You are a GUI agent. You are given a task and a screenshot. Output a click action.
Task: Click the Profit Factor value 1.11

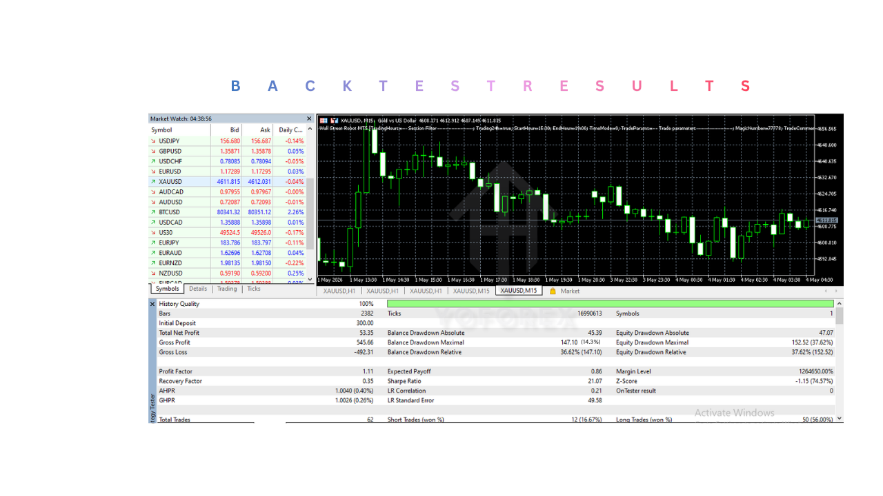[x=368, y=371]
